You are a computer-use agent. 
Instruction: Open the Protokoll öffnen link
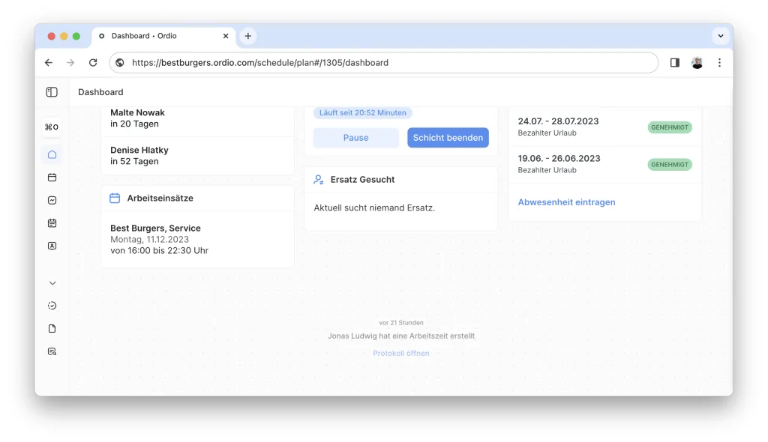pos(401,354)
